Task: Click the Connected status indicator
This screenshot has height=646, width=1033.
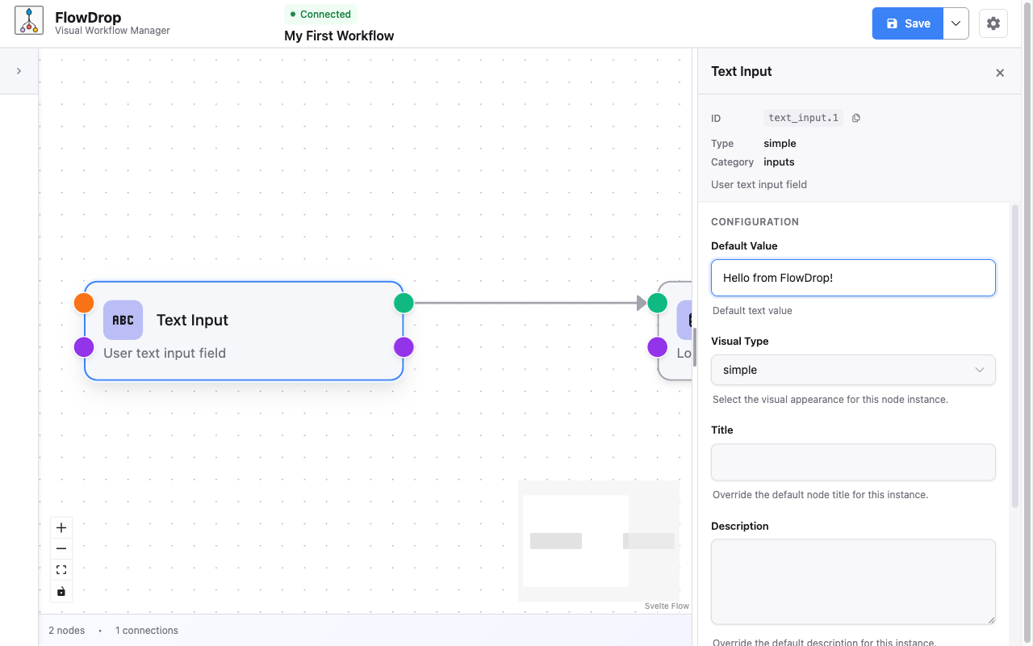Action: tap(320, 14)
